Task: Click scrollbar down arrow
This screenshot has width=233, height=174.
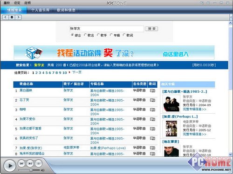Action: 230,154
